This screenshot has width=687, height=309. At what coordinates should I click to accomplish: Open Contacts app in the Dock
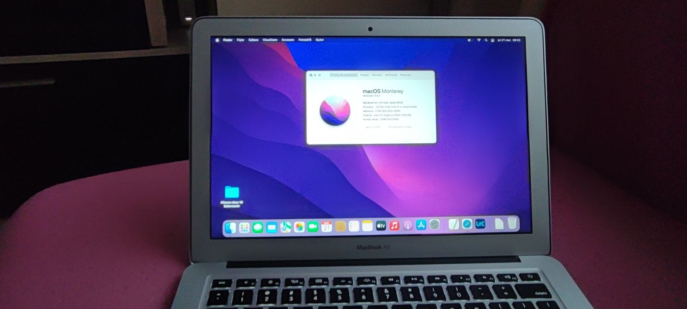click(x=341, y=227)
